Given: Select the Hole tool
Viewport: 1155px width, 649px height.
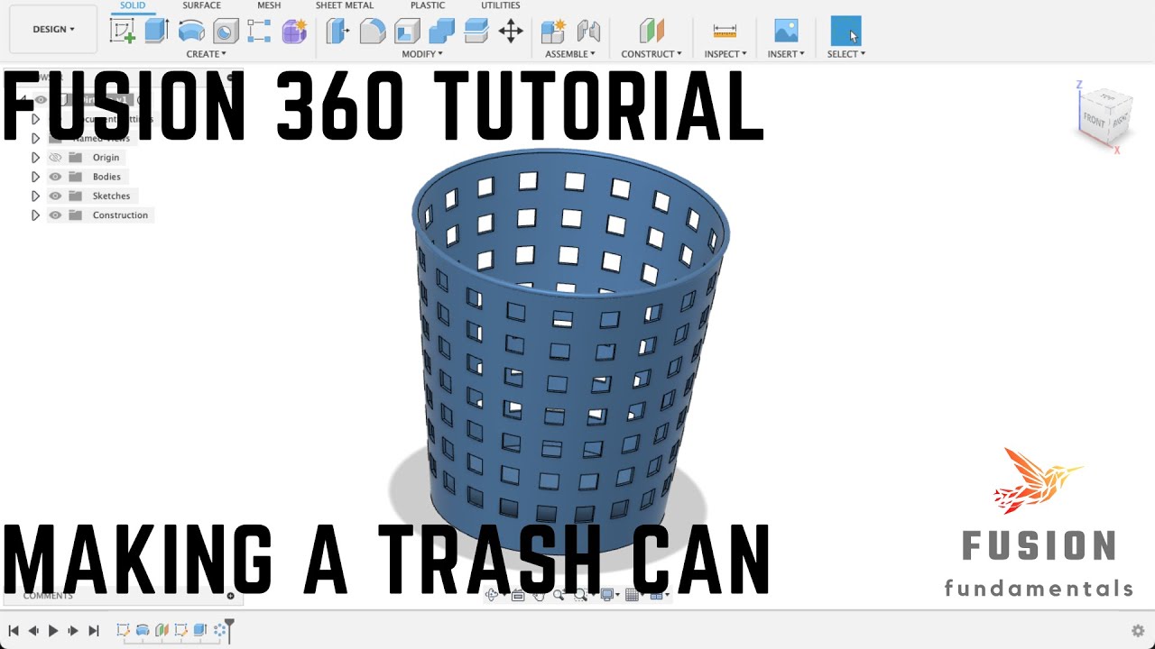Looking at the screenshot, I should 226,32.
